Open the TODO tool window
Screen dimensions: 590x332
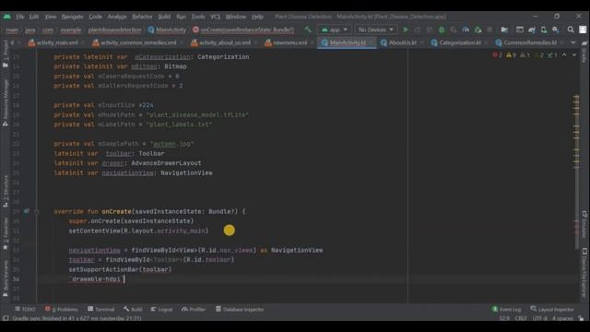pyautogui.click(x=25, y=309)
